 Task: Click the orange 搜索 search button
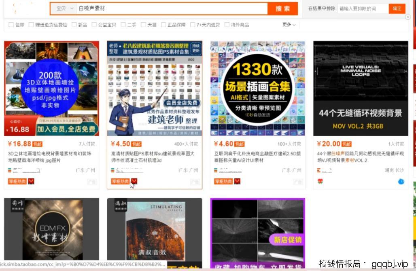pyautogui.click(x=282, y=8)
